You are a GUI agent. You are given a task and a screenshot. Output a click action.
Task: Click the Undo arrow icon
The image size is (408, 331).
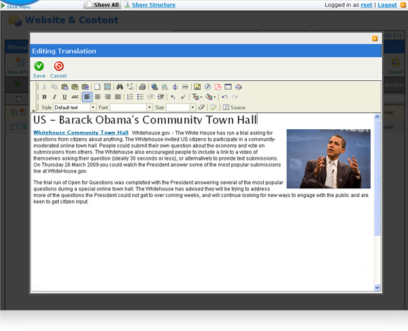point(224,97)
